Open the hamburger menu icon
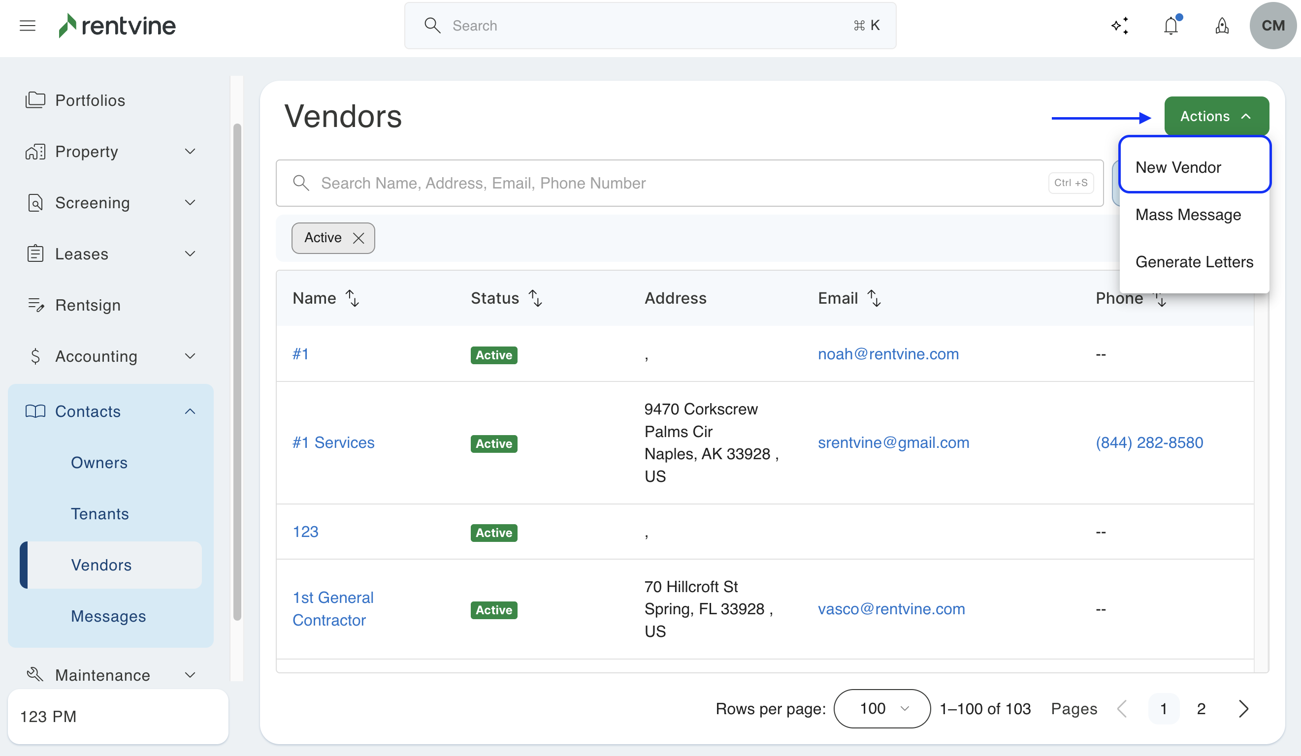 (x=28, y=25)
